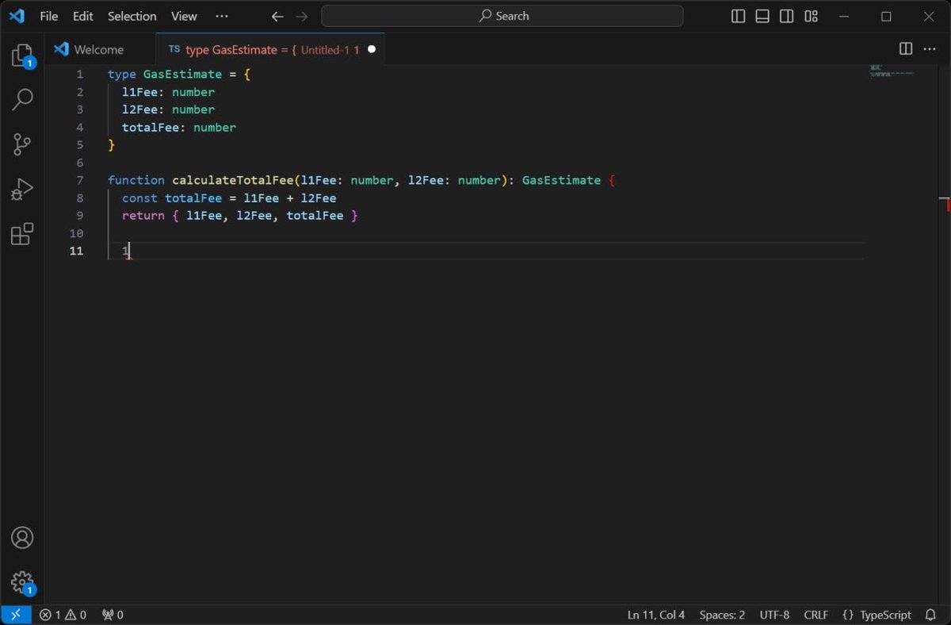The height and width of the screenshot is (625, 951).
Task: Open the View menu
Action: click(x=184, y=16)
